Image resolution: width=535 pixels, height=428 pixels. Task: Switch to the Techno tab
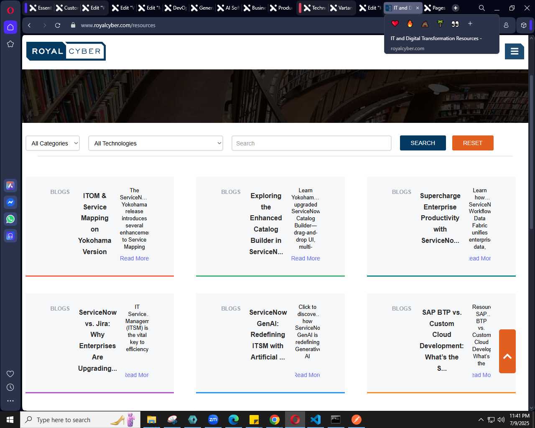(315, 8)
